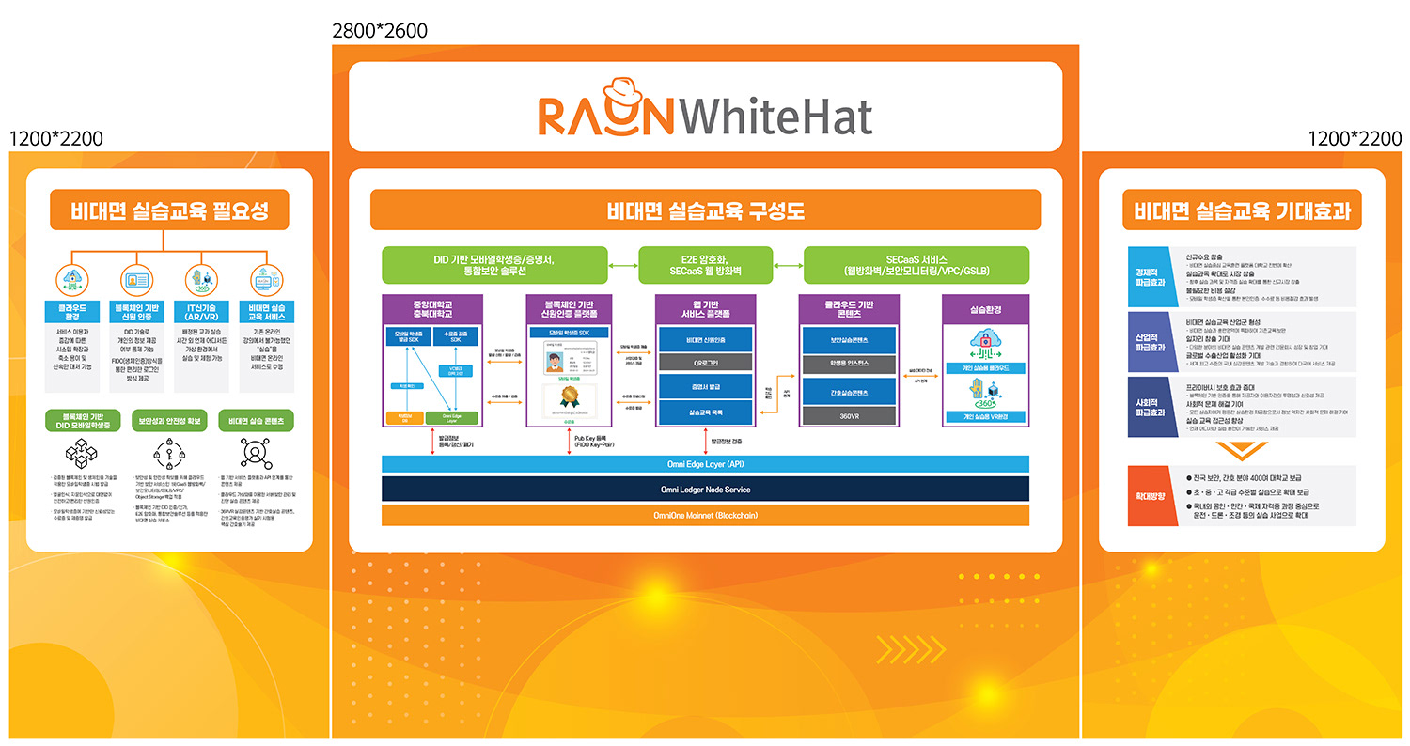Click the 모바일 학생증 발급 SDK box
This screenshot has width=1410, height=746.
coord(408,336)
